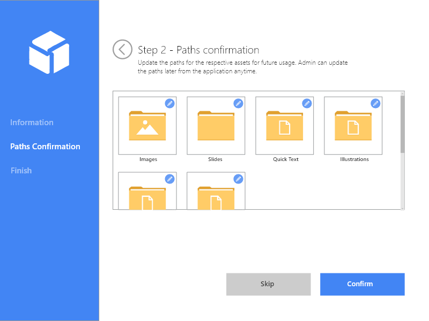Click the edit pencil on the Images folder
This screenshot has width=429, height=321.
click(169, 104)
